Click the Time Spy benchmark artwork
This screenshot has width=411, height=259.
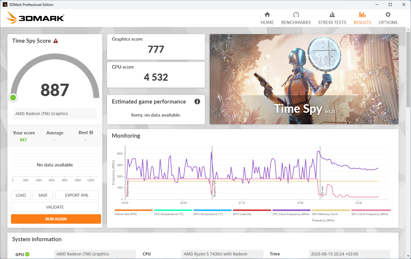click(304, 79)
